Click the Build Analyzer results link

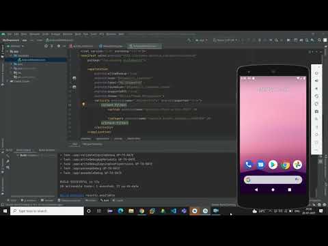[72, 195]
